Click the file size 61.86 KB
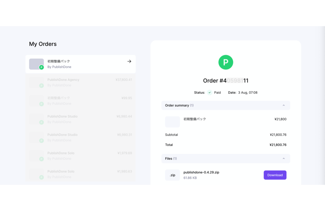This screenshot has width=325, height=211. 190,178
